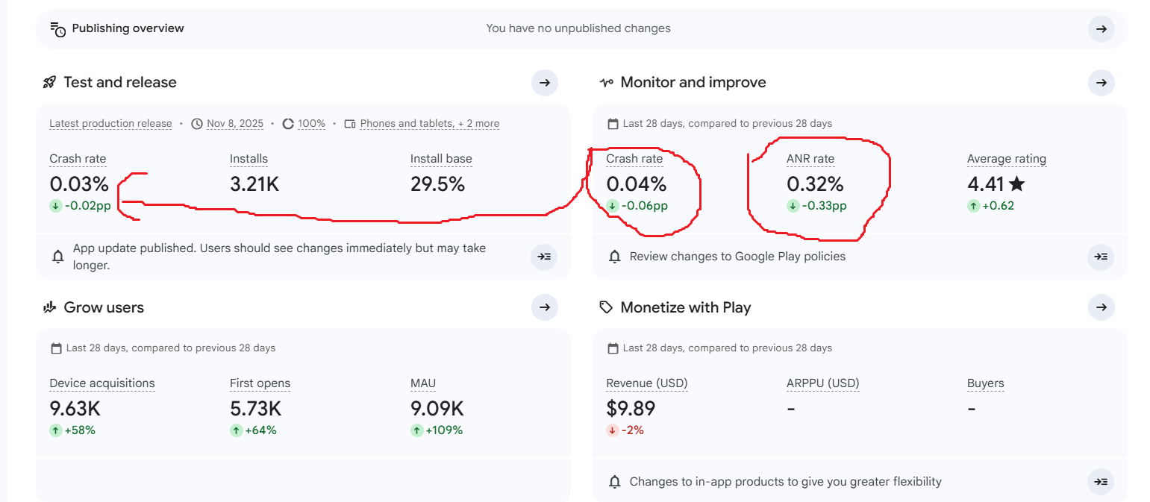Open Test and release section arrow
Viewport: 1150px width, 502px height.
click(544, 83)
